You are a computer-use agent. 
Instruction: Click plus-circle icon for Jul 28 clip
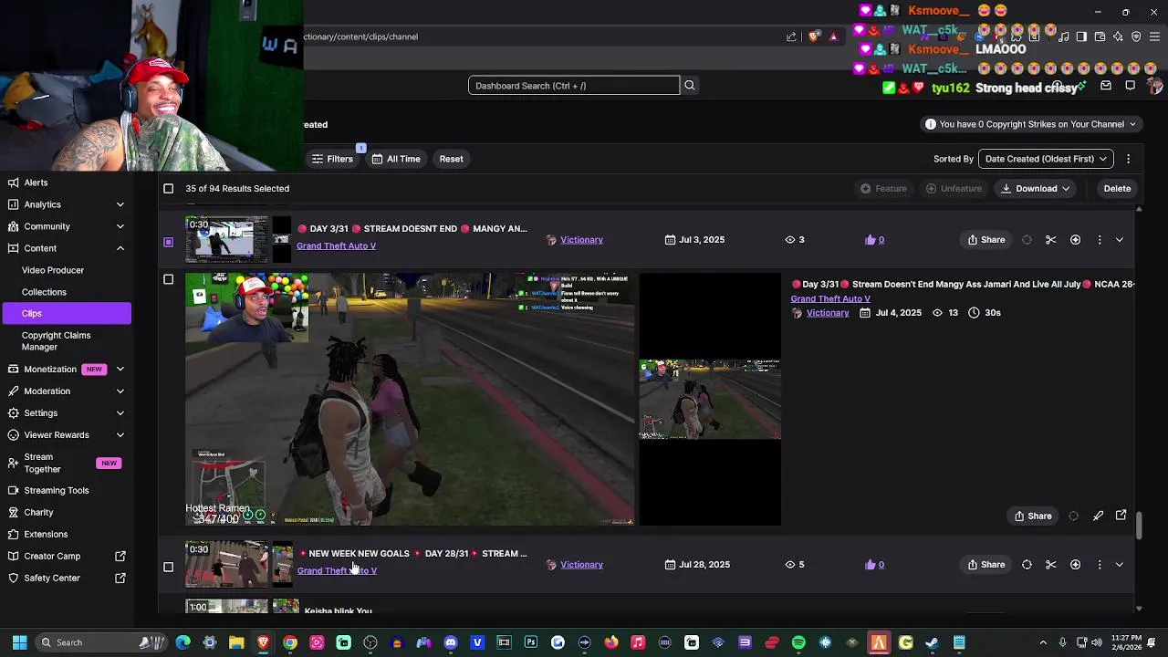(x=1075, y=565)
